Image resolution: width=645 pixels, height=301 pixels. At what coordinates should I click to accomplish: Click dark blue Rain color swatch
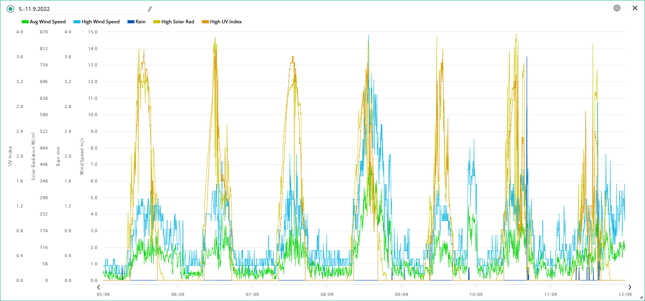pos(131,22)
